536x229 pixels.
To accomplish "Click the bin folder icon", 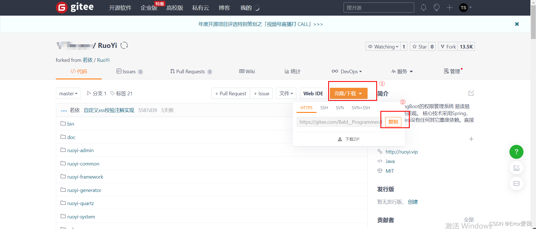I will click(63, 123).
